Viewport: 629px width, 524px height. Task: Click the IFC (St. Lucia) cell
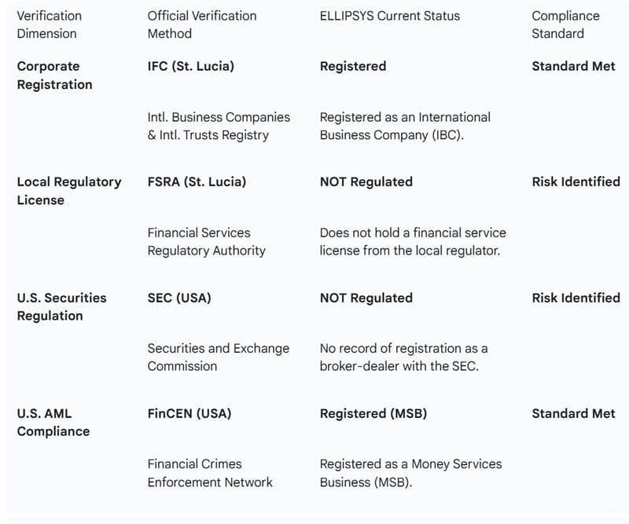(x=190, y=66)
